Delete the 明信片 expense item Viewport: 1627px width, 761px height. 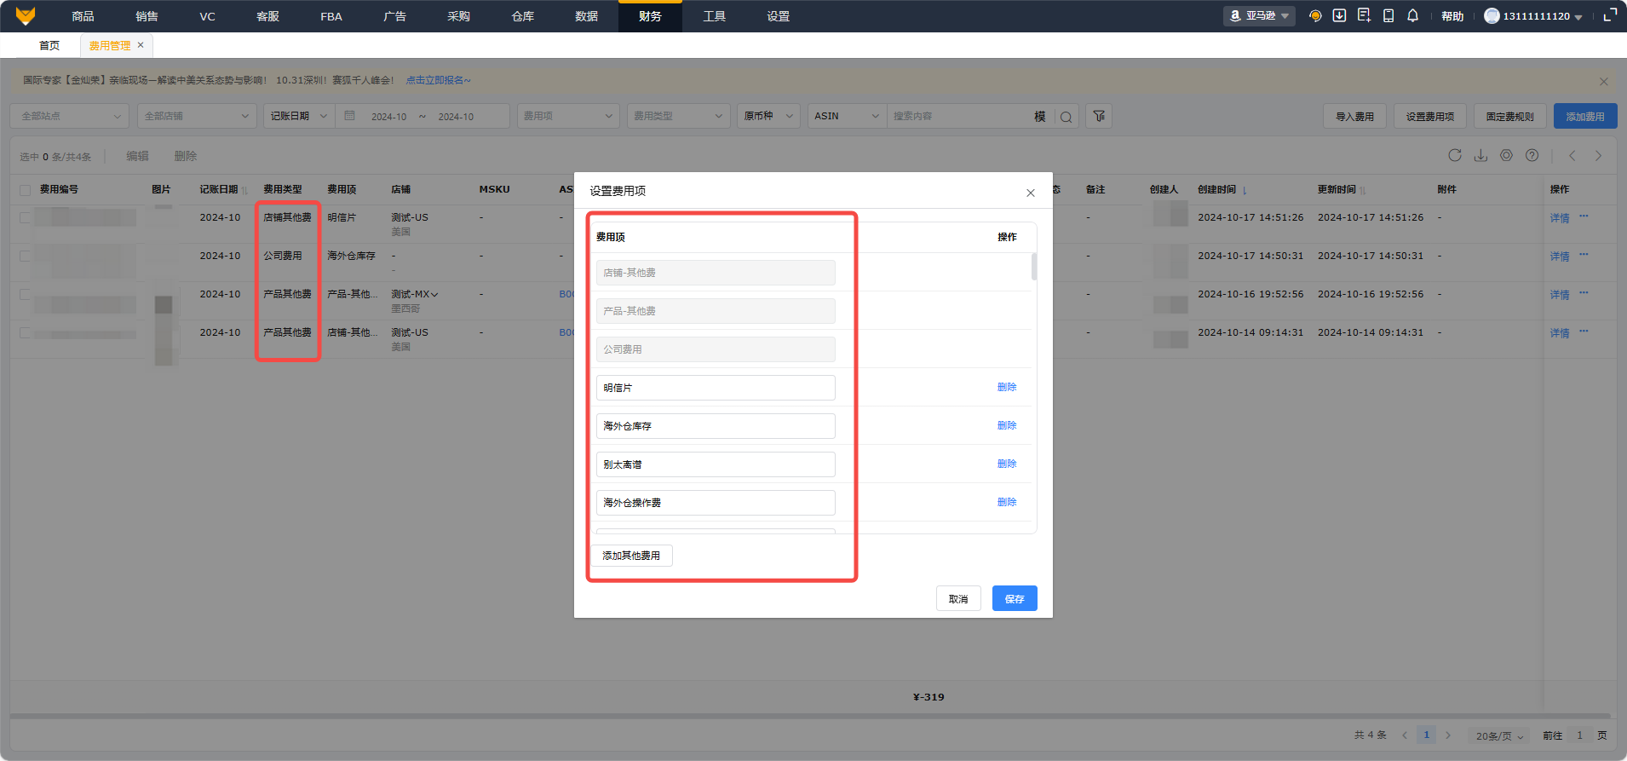1007,387
